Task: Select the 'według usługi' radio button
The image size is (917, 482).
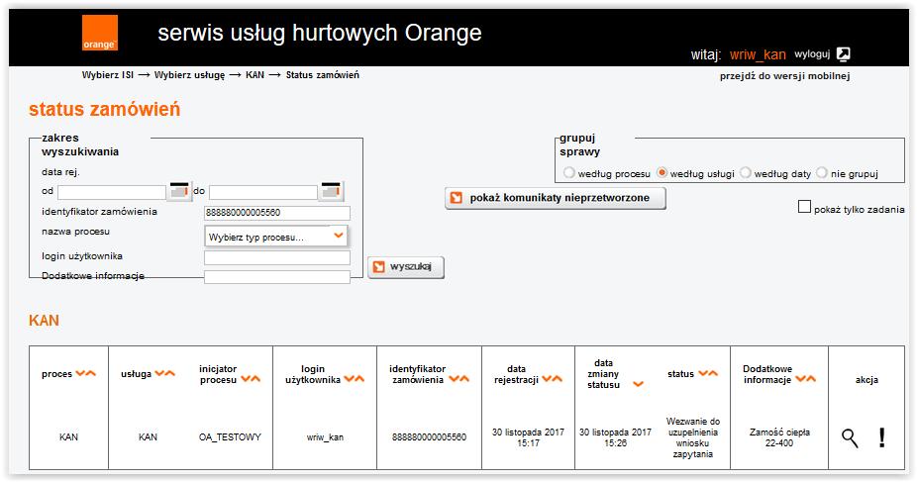Action: pyautogui.click(x=662, y=173)
